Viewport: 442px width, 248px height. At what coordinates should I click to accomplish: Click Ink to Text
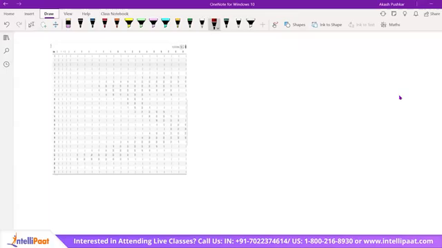point(361,25)
